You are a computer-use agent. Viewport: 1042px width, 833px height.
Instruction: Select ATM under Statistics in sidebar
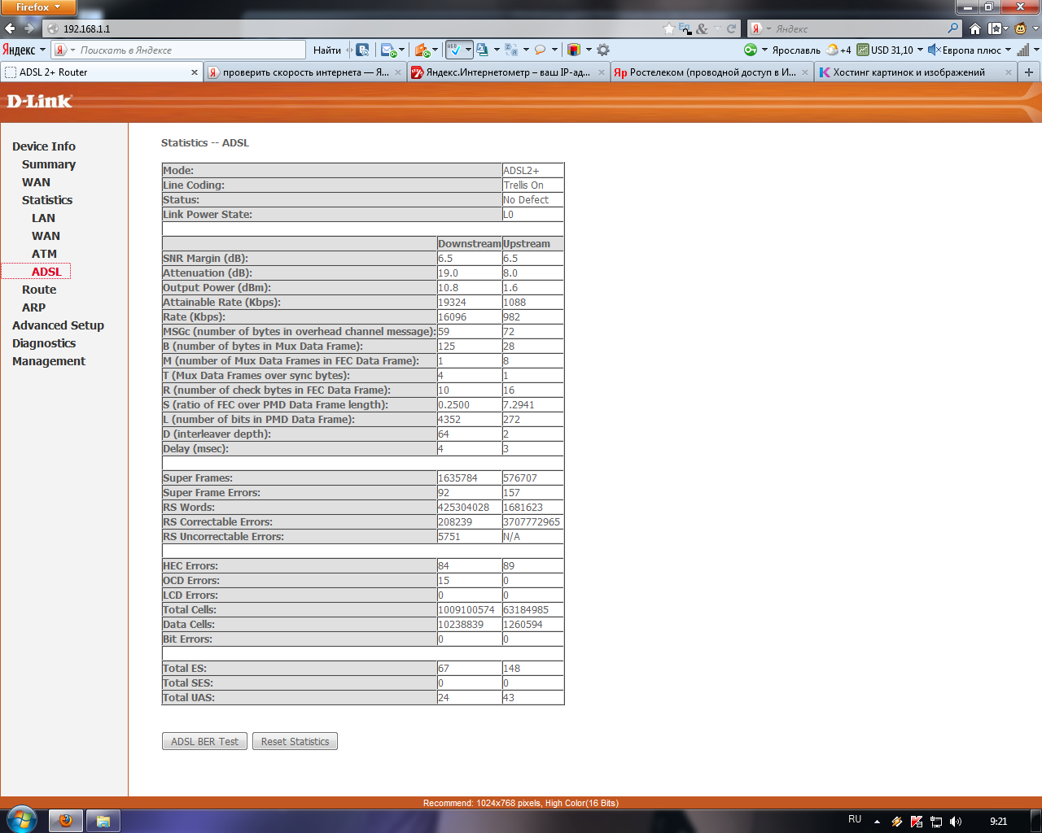[x=44, y=254]
